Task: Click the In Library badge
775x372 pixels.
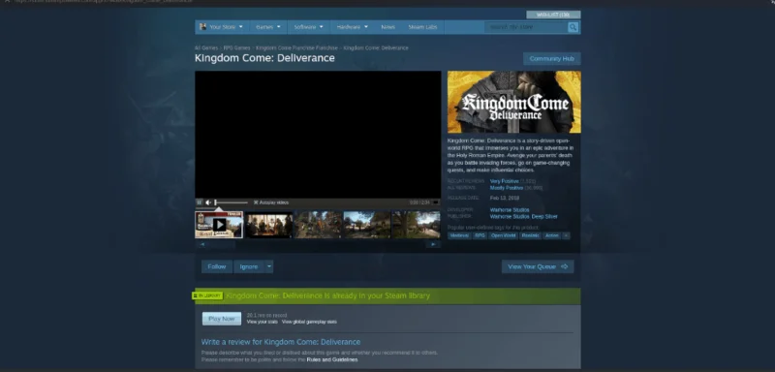Action: point(207,295)
